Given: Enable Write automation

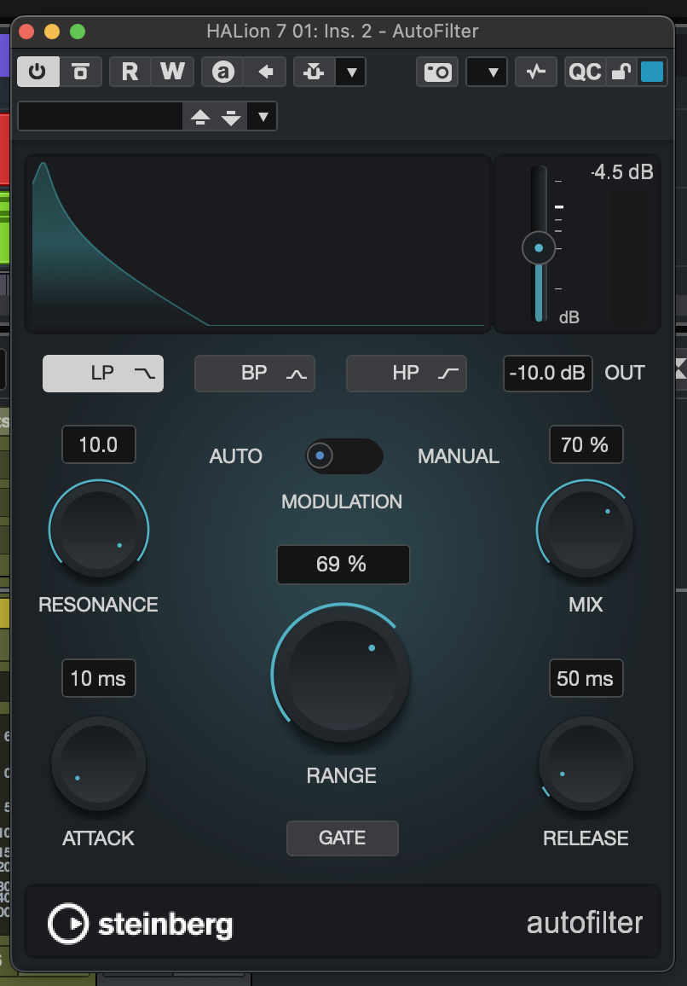Looking at the screenshot, I should point(171,72).
